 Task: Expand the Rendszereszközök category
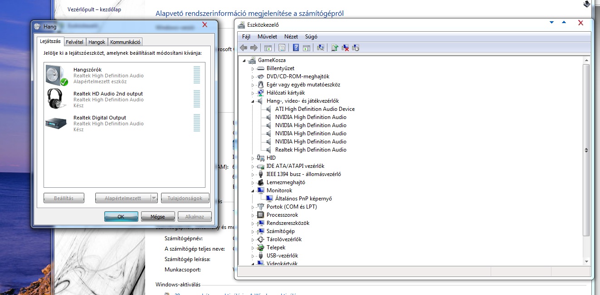pyautogui.click(x=253, y=223)
